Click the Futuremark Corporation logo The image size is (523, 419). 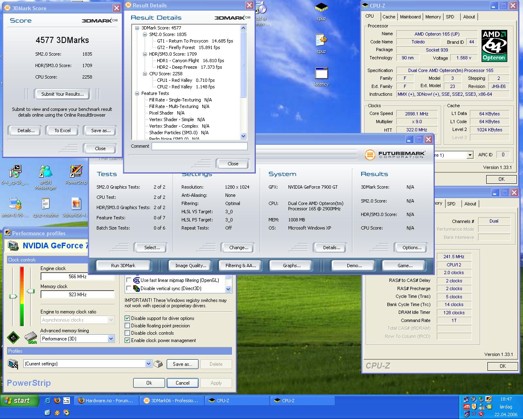pyautogui.click(x=395, y=155)
